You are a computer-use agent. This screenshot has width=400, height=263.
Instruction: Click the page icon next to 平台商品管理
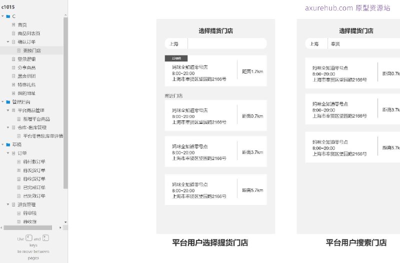(13, 110)
